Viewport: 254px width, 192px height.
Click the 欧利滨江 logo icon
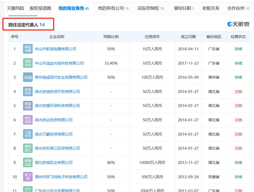tap(28, 148)
